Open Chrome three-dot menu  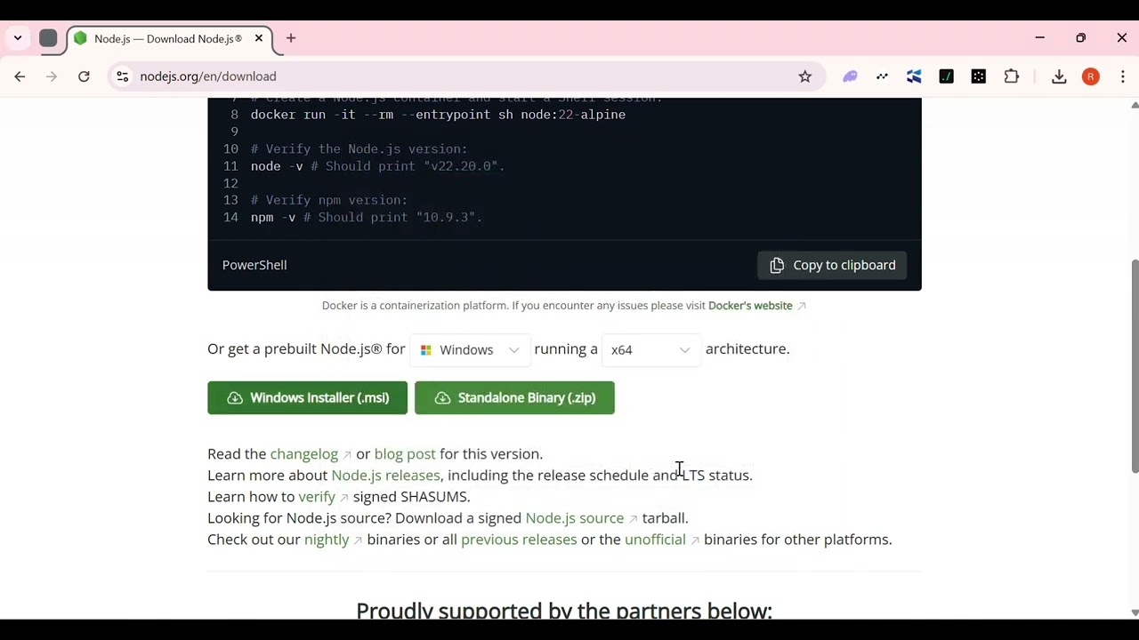[1123, 76]
